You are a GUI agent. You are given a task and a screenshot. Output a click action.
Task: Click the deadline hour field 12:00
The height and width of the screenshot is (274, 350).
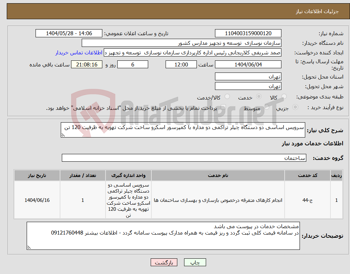pyautogui.click(x=181, y=65)
